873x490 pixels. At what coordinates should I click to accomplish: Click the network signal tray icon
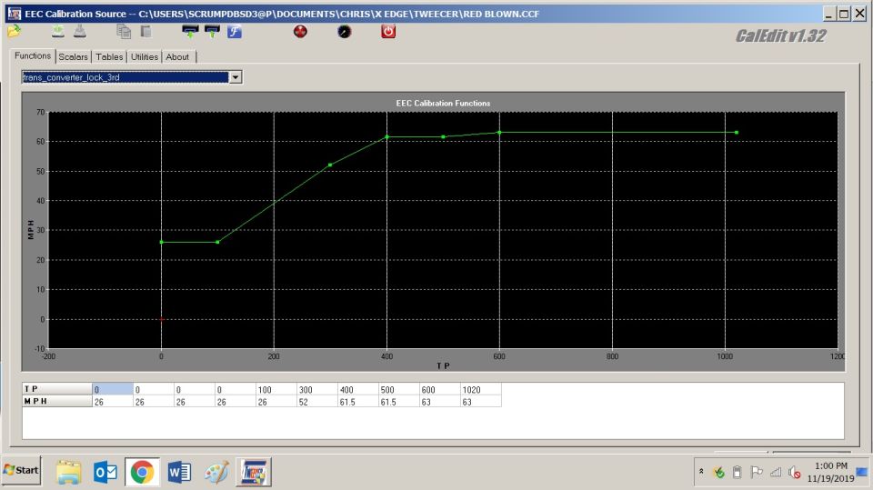(x=776, y=473)
